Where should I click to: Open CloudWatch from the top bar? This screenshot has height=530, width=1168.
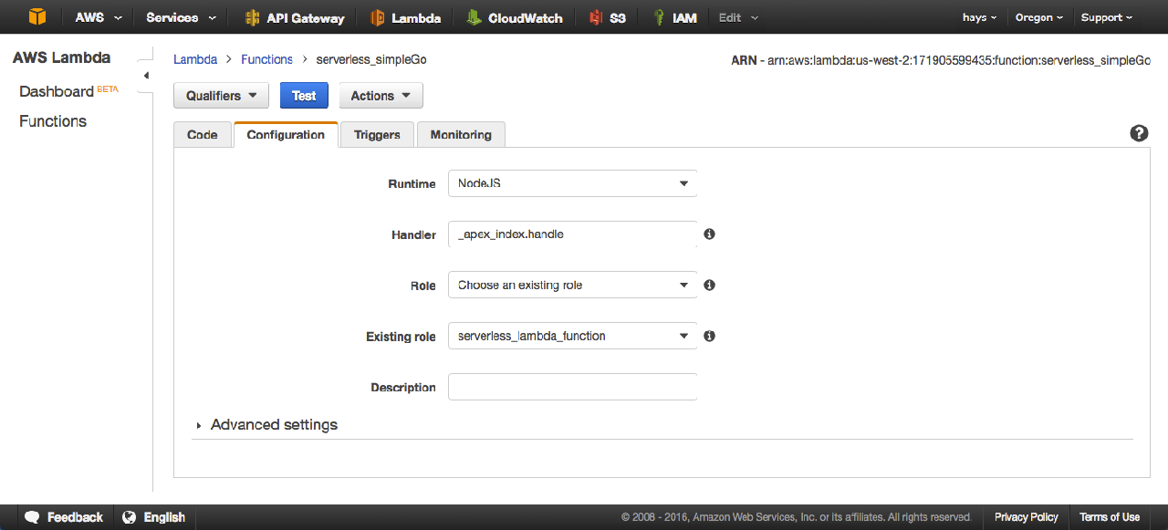[515, 17]
